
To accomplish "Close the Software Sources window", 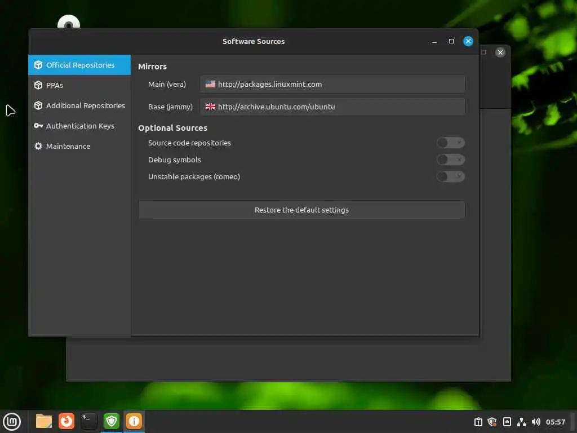I will pyautogui.click(x=468, y=41).
